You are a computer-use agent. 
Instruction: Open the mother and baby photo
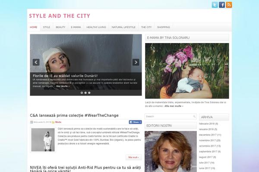[x=187, y=71]
